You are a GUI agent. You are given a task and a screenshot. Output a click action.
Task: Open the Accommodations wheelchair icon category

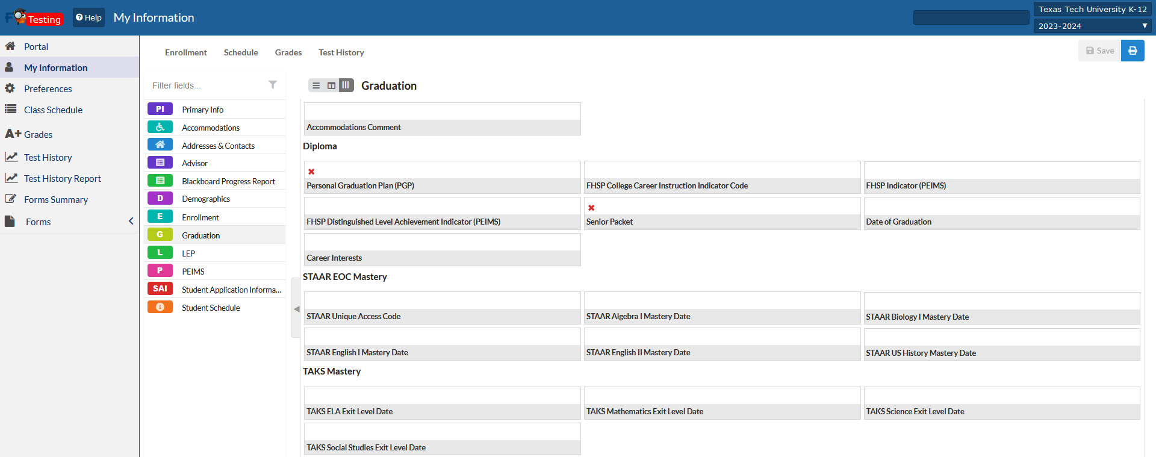[160, 127]
